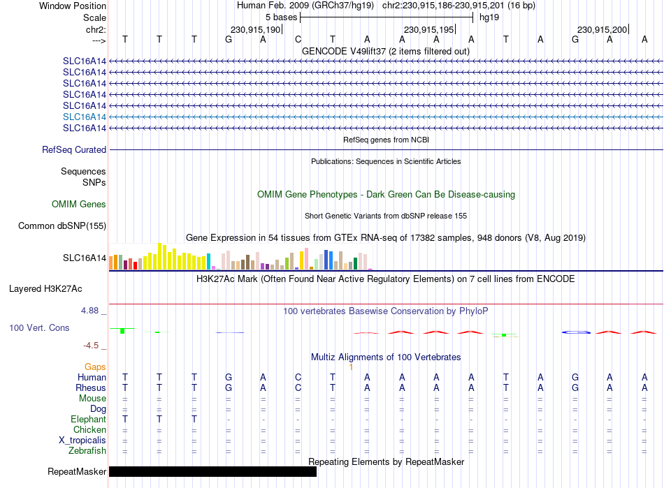This screenshot has height=488, width=664.
Task: Click the OMIM Genes label
Action: point(79,205)
